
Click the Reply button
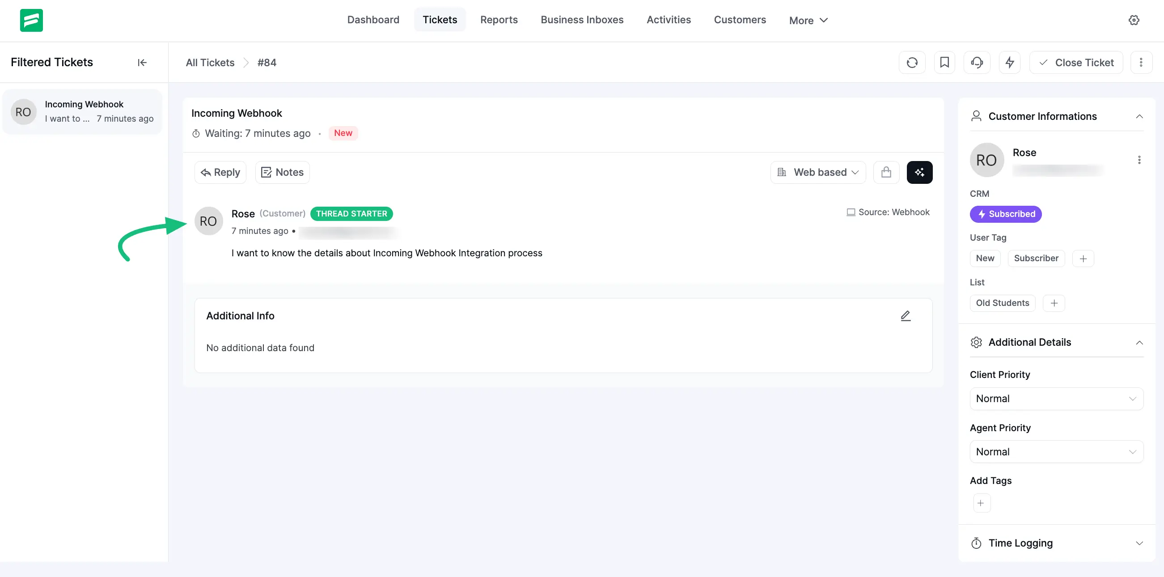220,172
